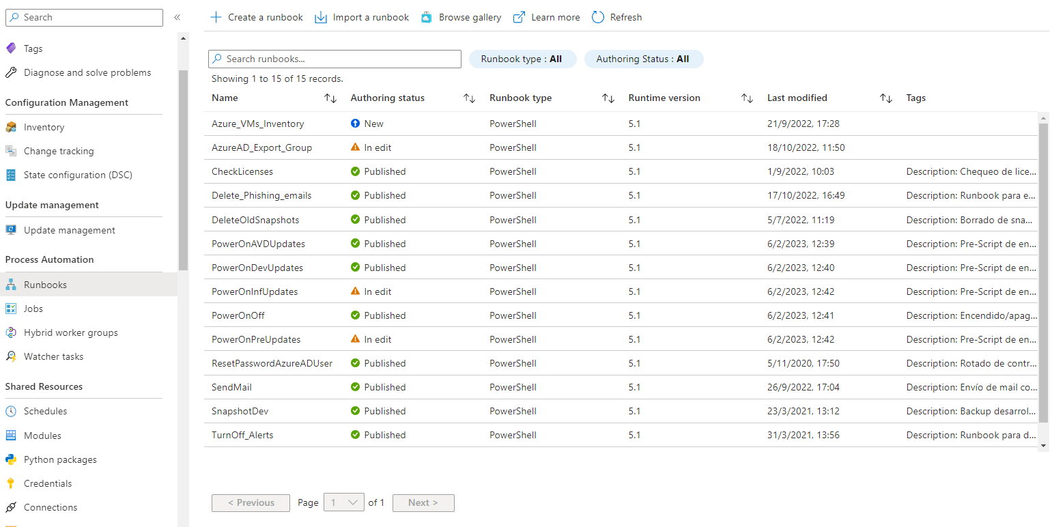Open State configuration (DSC) in sidebar
Viewport: 1052px width, 527px height.
pos(78,175)
